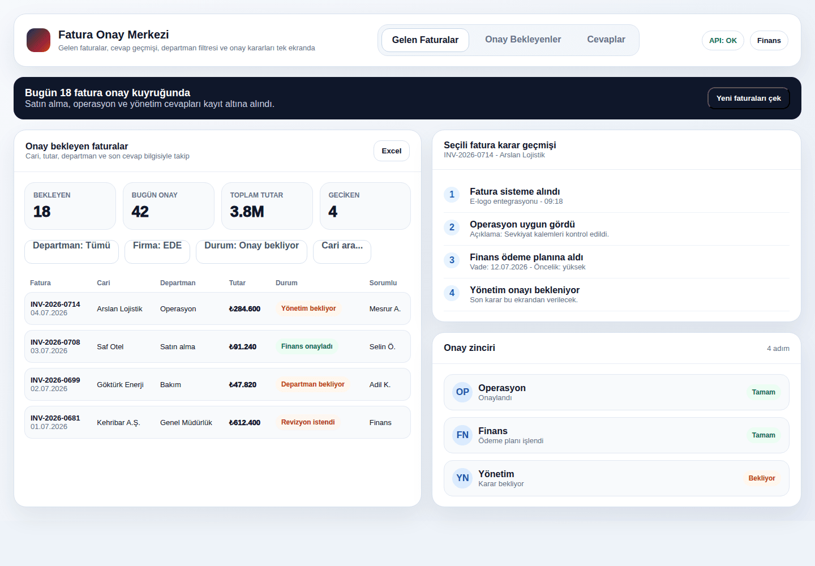Expand the Durum: Onay bekliyor filter

(x=251, y=252)
